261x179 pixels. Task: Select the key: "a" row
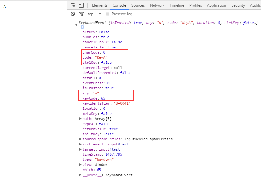91,93
